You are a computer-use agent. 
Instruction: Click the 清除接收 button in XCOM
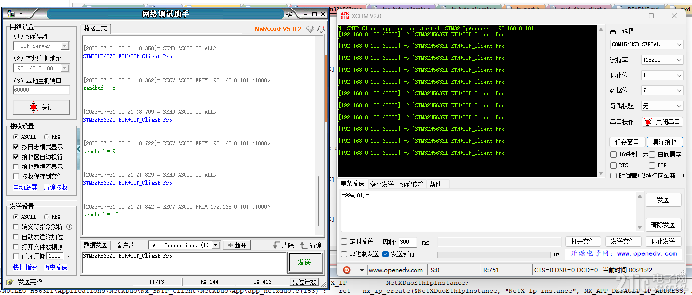664,142
